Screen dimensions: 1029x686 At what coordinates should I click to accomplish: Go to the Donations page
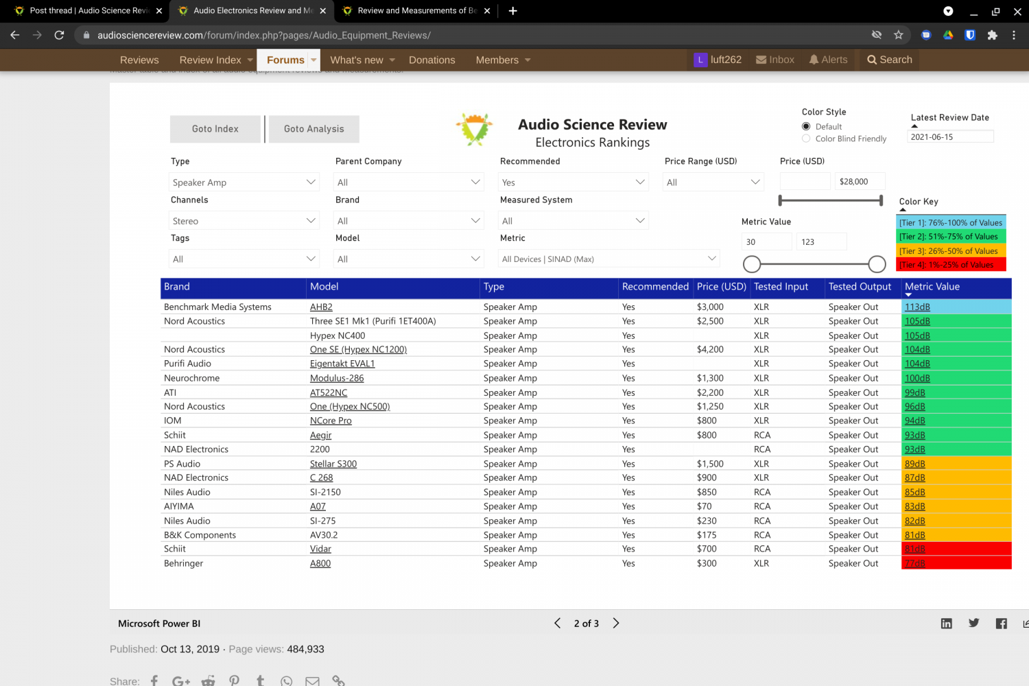click(432, 60)
